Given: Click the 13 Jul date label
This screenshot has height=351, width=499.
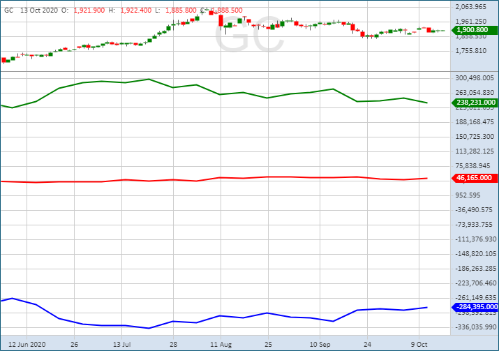Looking at the screenshot, I should 122,344.
